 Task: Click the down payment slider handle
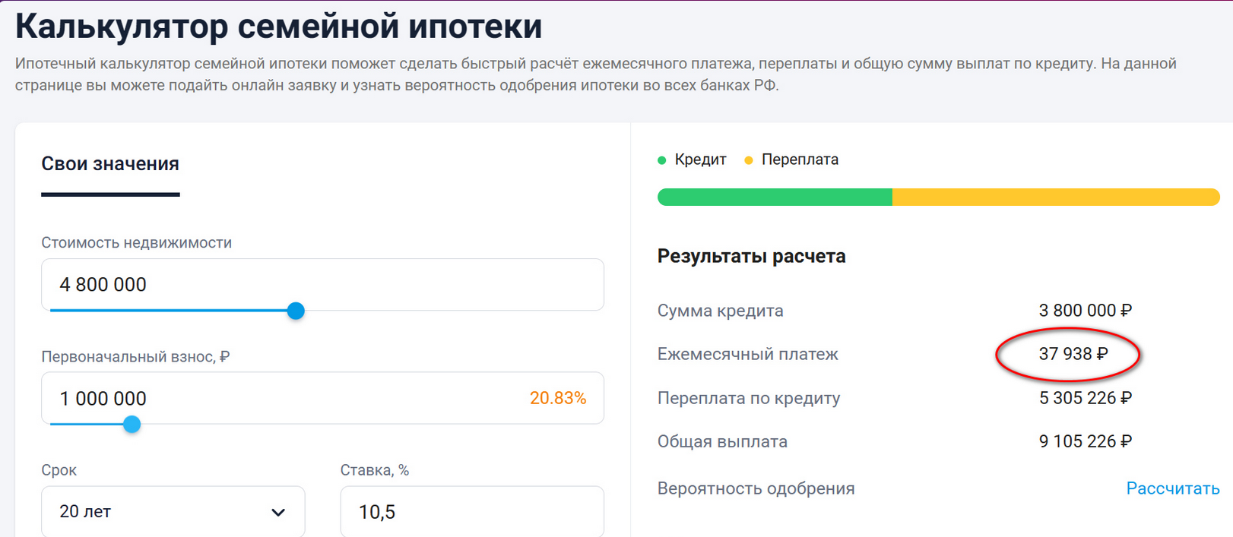click(x=132, y=425)
